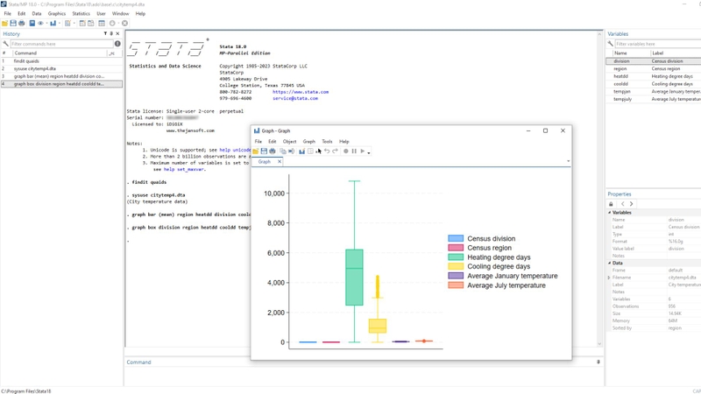Open the Variables Manager toolbar icon
The image size is (701, 394).
(x=102, y=24)
